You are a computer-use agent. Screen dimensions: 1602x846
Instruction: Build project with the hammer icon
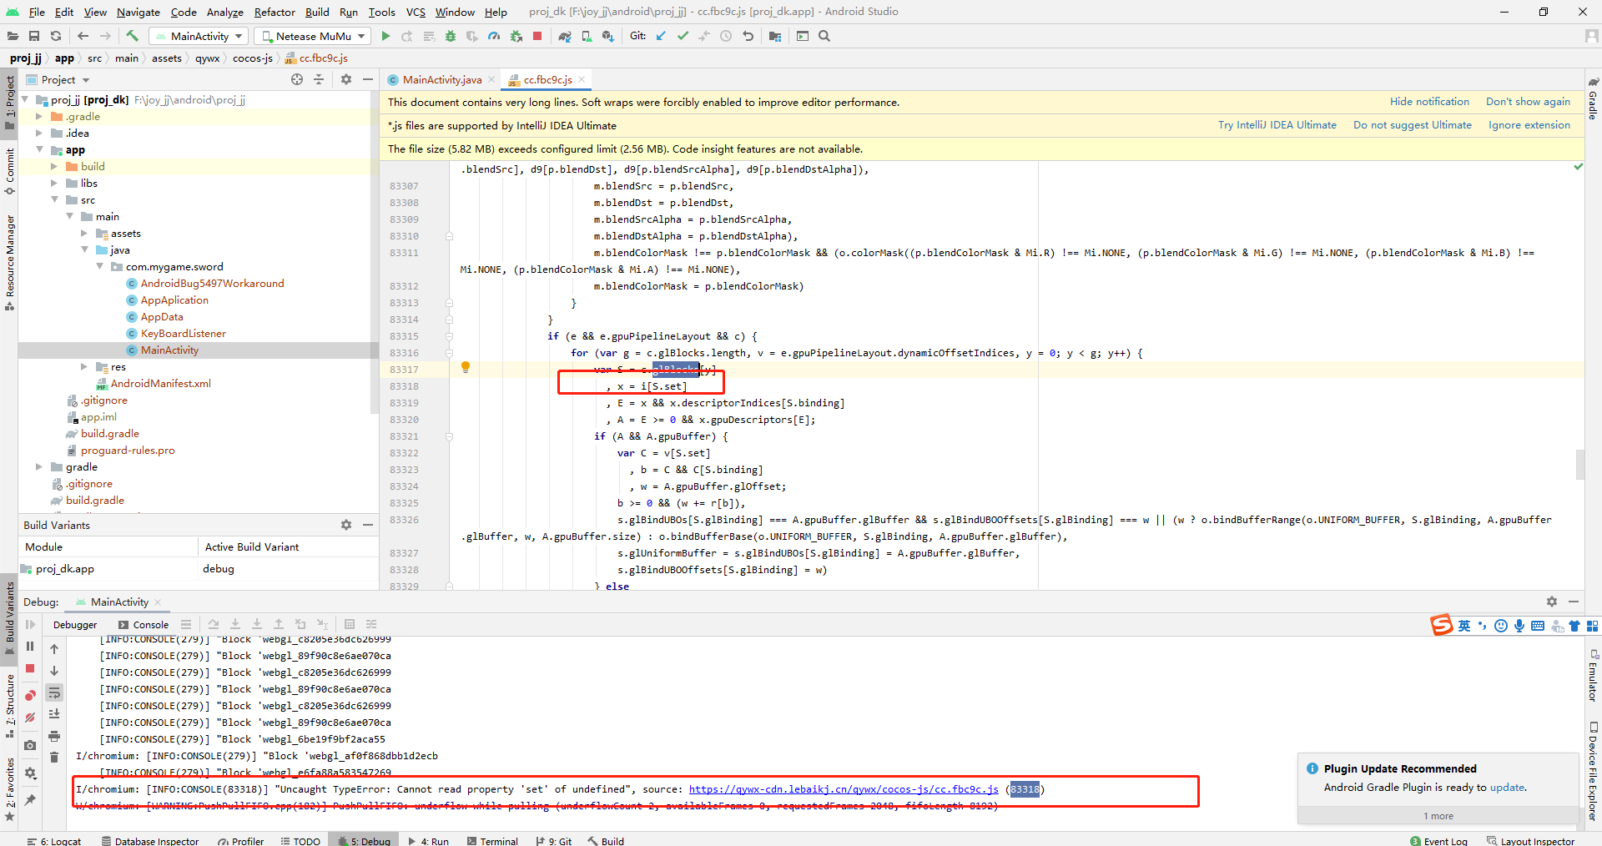(132, 36)
